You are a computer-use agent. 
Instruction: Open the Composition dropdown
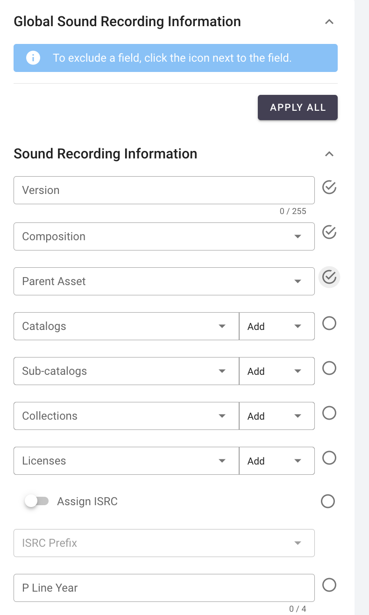point(163,236)
